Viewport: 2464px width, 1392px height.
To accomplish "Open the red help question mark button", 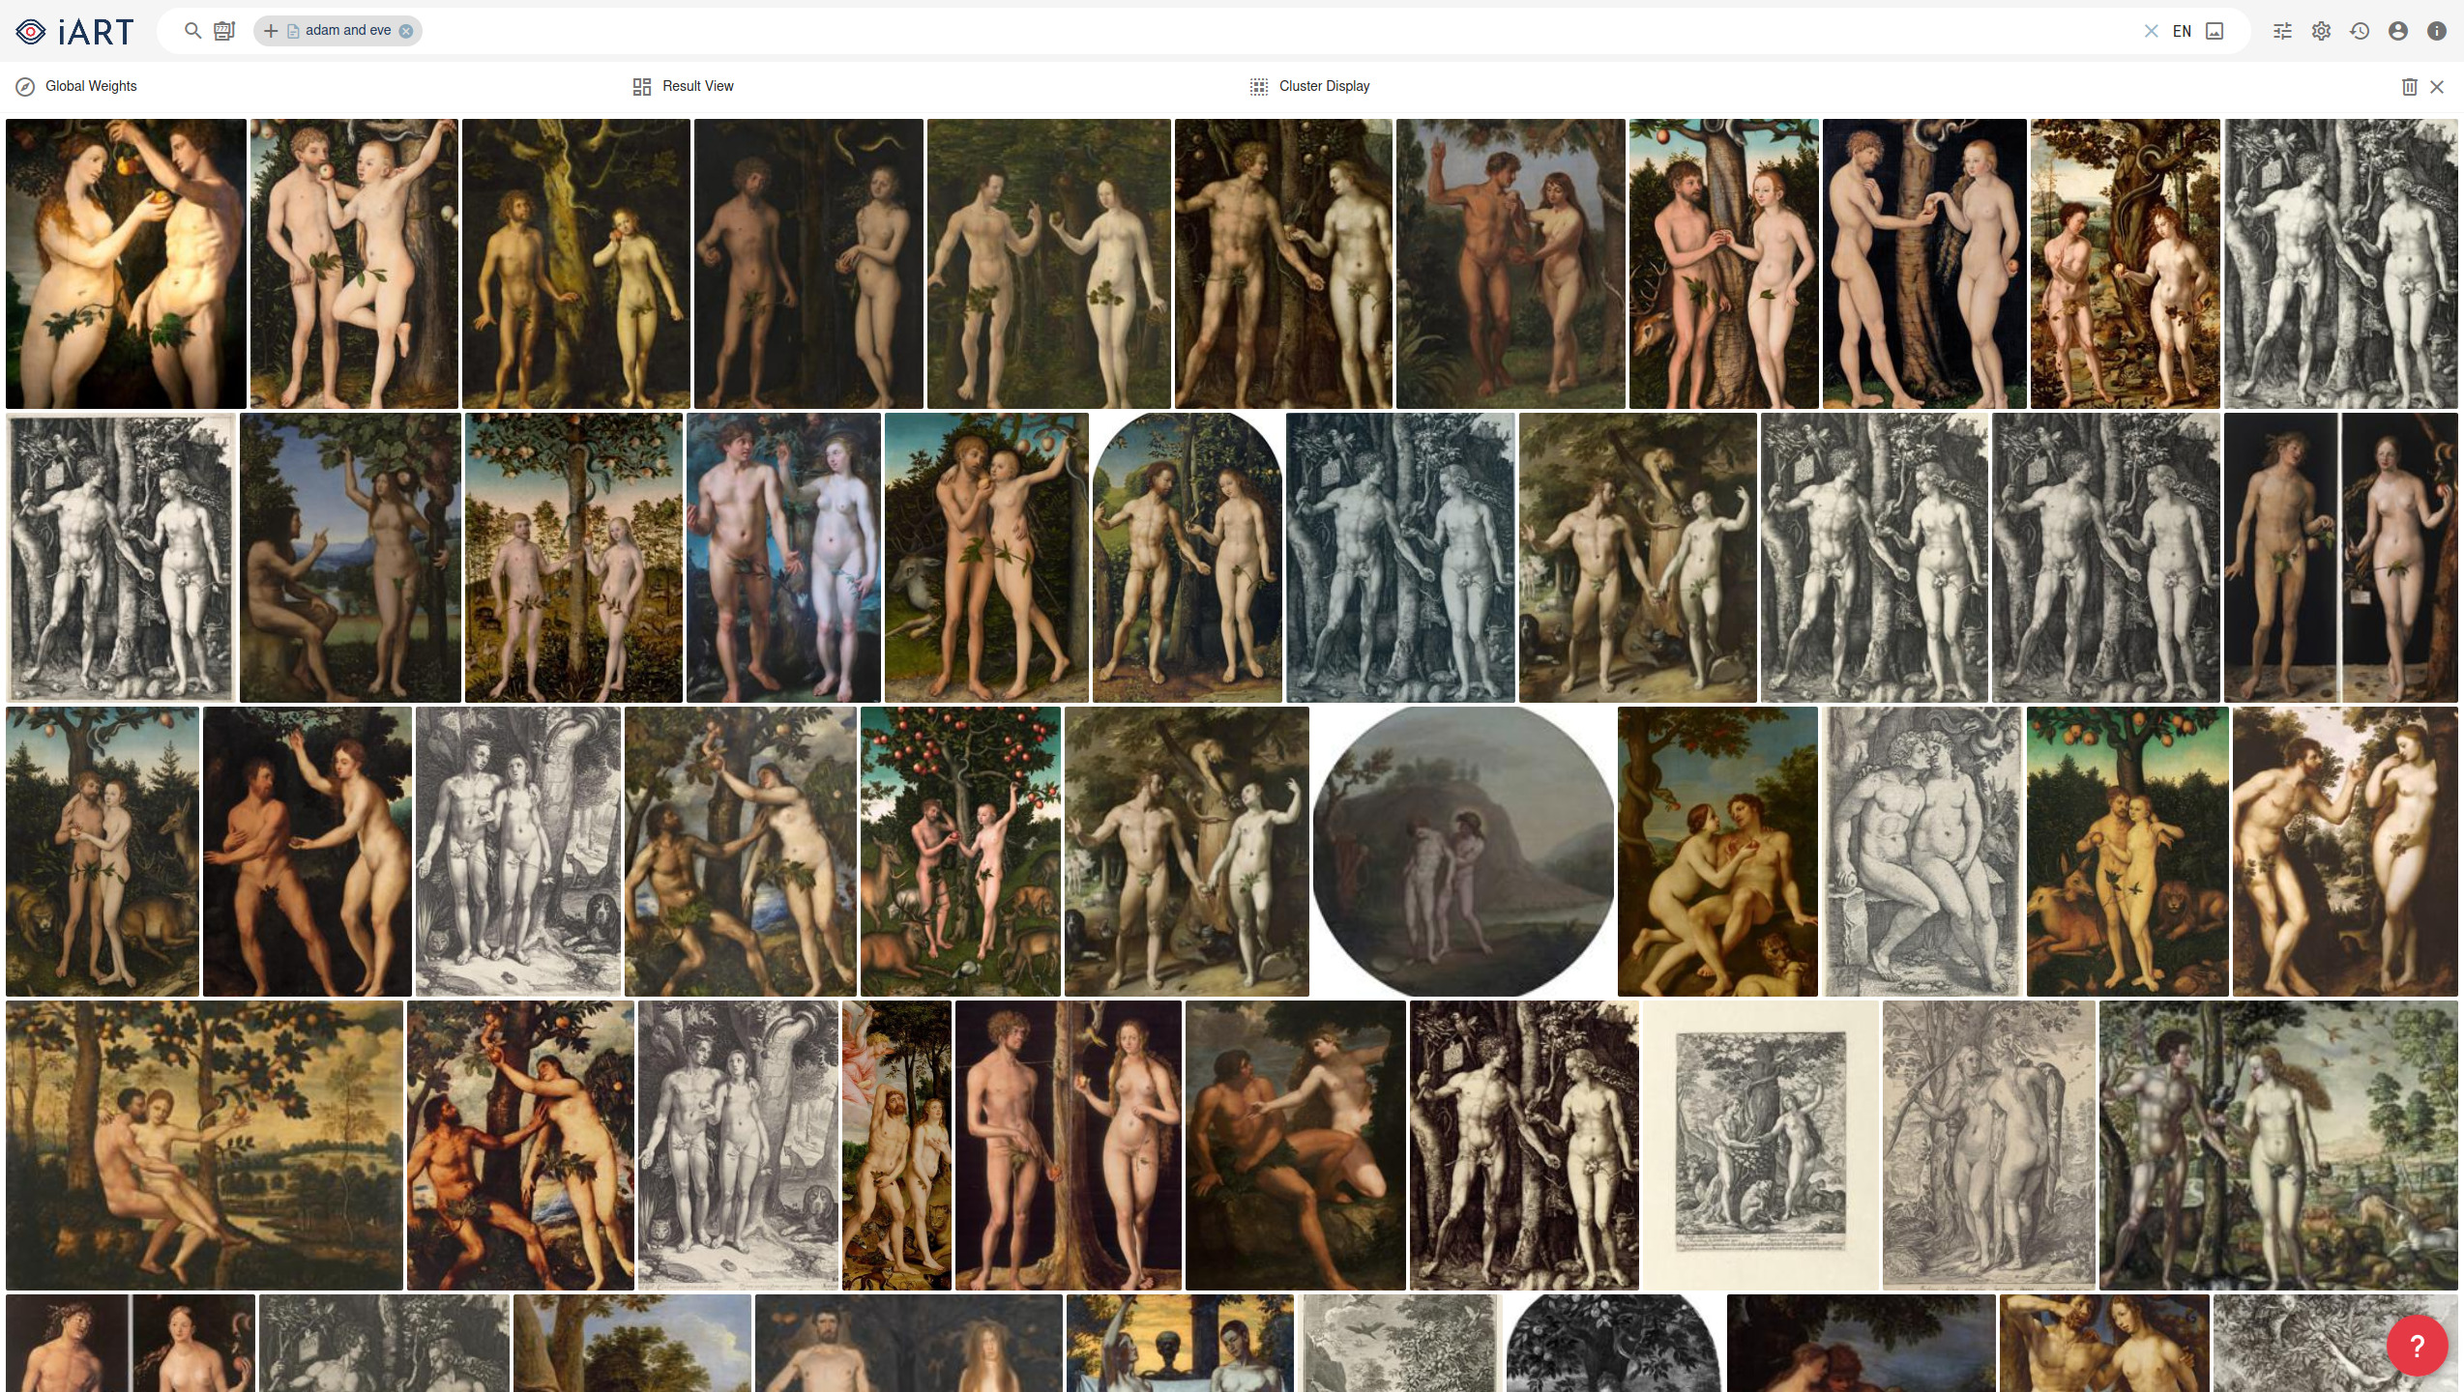I will tap(2417, 1345).
